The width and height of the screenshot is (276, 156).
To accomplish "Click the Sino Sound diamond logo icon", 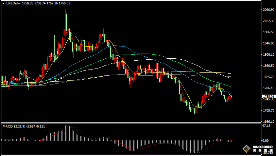I will (x=245, y=149).
